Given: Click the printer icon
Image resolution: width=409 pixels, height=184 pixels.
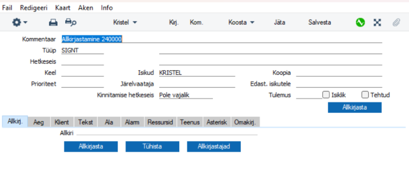Looking at the screenshot, I should coord(53,22).
